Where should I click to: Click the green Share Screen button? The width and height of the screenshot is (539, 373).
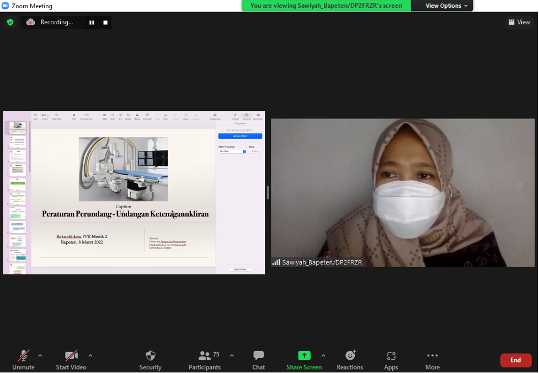pos(304,360)
